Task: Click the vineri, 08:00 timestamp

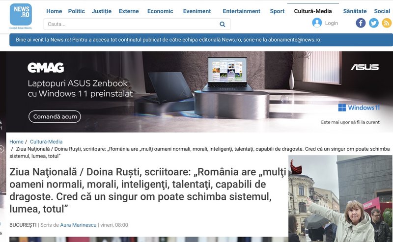Action: tap(114, 225)
